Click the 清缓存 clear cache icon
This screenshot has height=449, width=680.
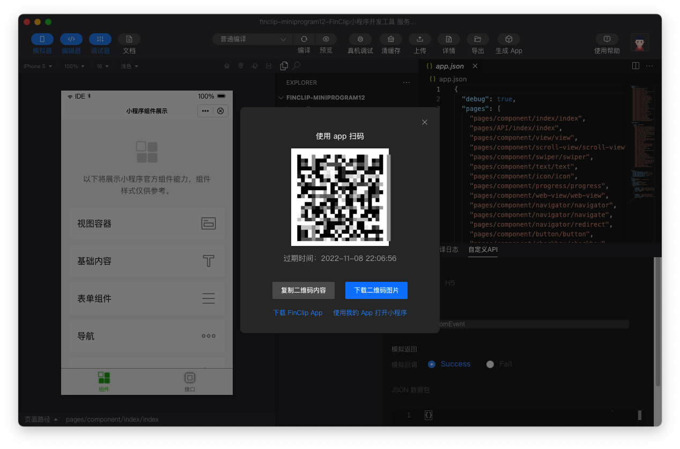point(391,39)
